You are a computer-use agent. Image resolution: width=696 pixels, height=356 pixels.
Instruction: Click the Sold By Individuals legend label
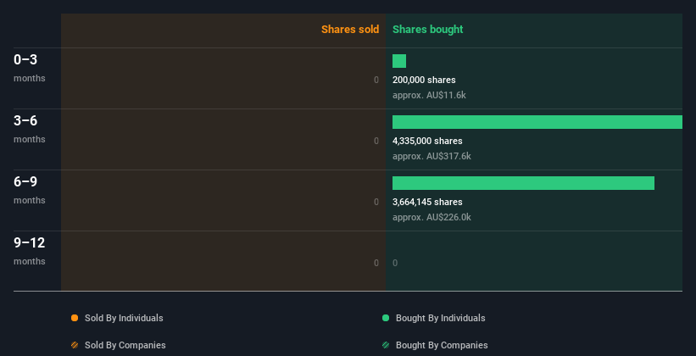(124, 318)
